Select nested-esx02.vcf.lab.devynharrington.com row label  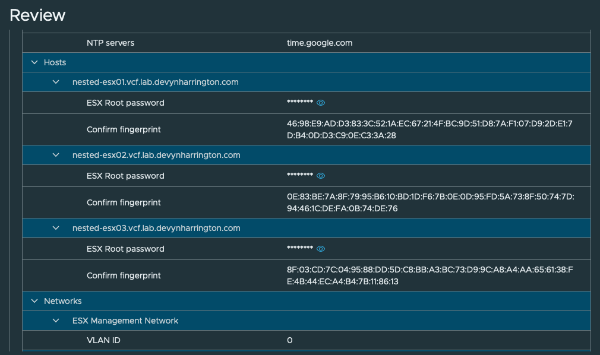(x=156, y=155)
